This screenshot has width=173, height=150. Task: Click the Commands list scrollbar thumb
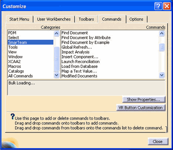coord(162,47)
